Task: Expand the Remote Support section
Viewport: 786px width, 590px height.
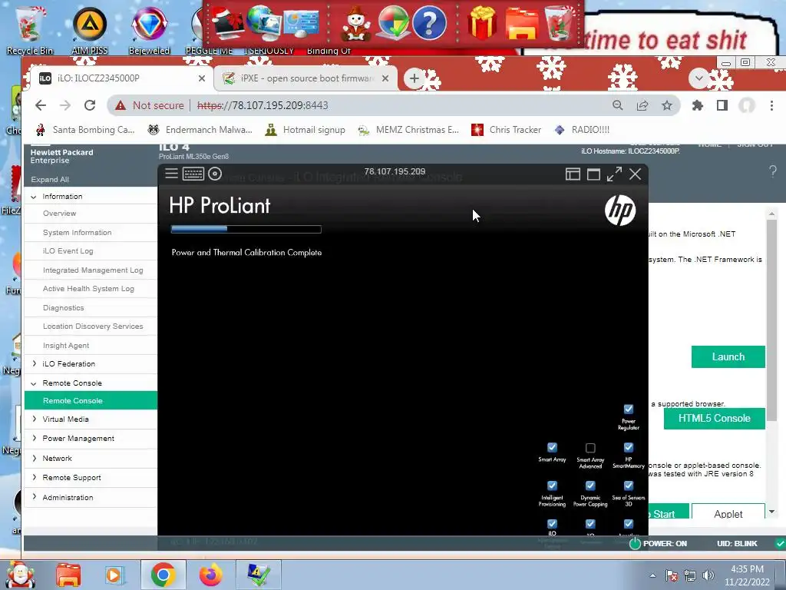Action: [34, 477]
